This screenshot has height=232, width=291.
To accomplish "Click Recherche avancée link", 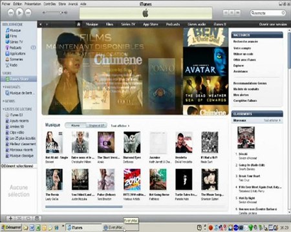I will [246, 41].
